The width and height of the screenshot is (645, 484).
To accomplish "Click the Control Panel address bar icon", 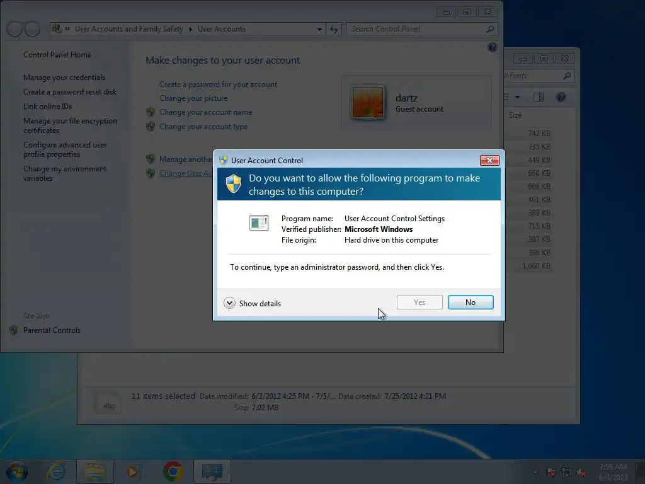I will (x=56, y=29).
